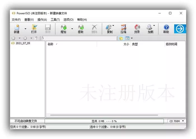This screenshot has width=196, height=139.
Task: Click the 选中 0 个对象 status text
Action: [108, 127]
